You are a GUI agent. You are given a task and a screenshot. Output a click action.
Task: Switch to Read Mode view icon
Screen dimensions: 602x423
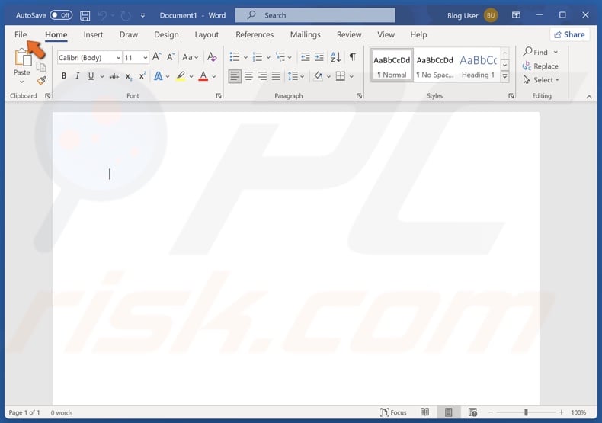(x=424, y=412)
